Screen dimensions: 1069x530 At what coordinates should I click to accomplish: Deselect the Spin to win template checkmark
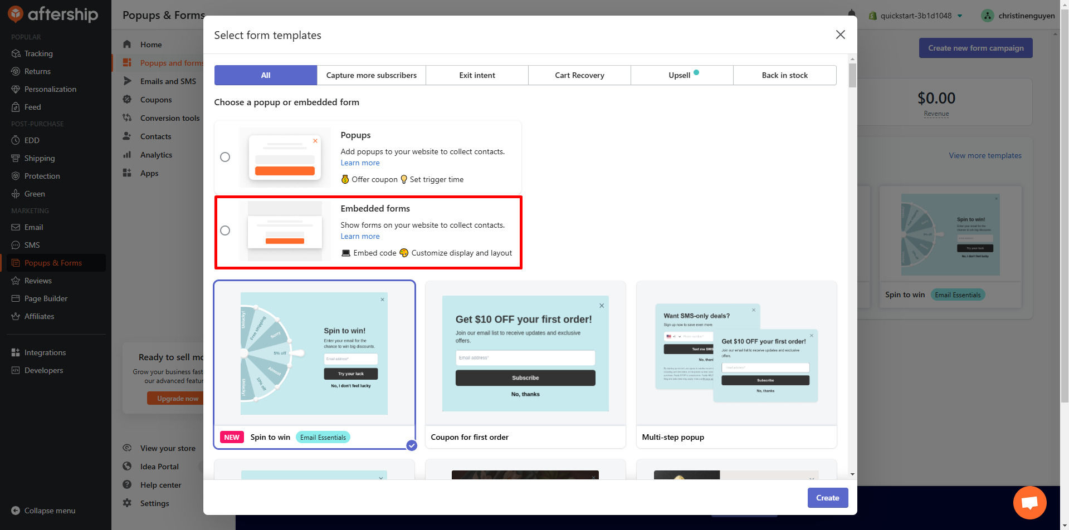point(412,445)
